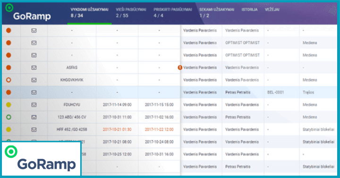Click hollow orange status circle for KHGGVKHVIK
Image resolution: width=340 pixels, height=178 pixels.
coord(8,80)
